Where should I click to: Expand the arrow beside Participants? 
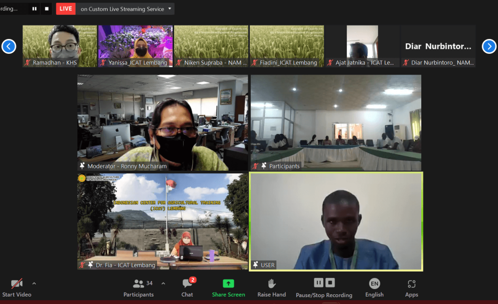pyautogui.click(x=163, y=283)
